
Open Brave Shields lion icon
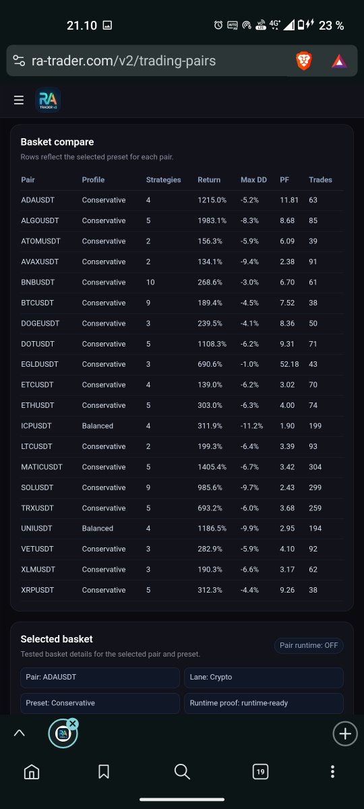pos(304,61)
